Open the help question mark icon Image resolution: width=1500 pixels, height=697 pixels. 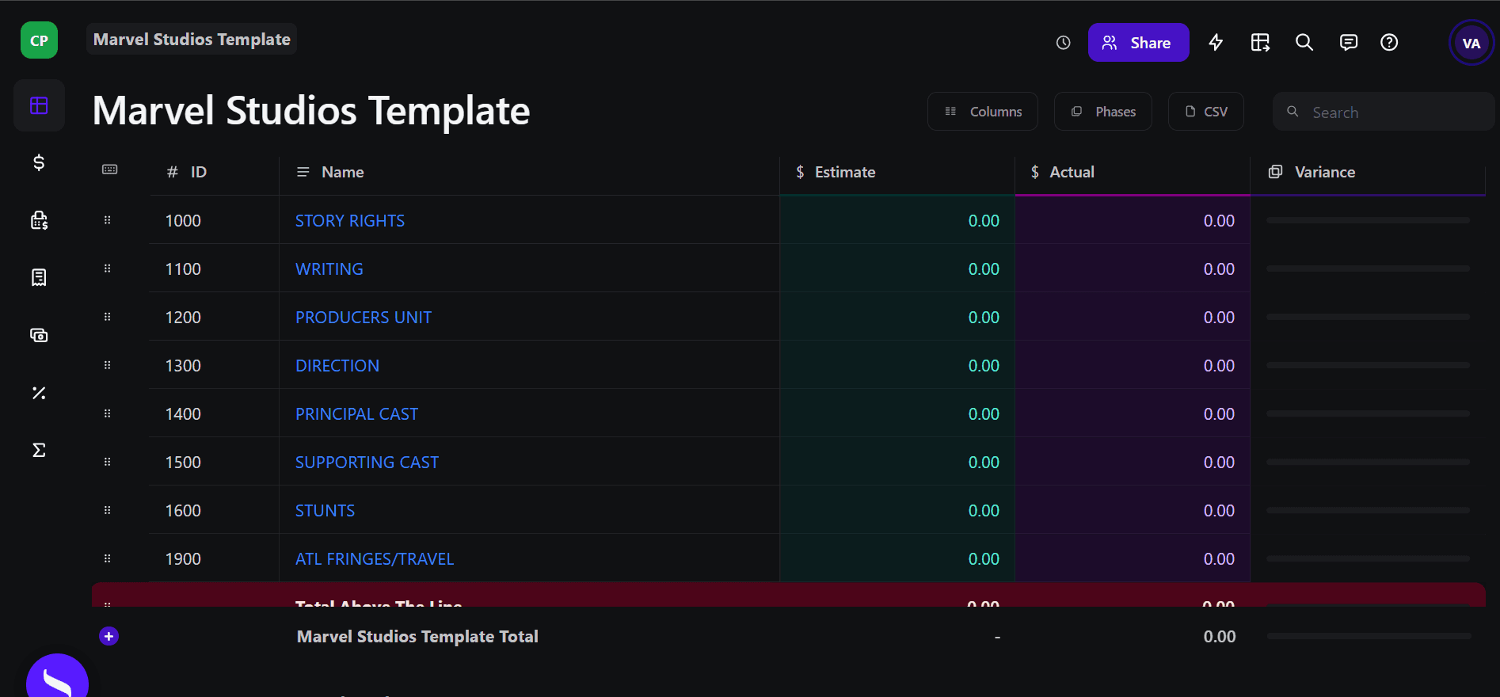coord(1389,43)
